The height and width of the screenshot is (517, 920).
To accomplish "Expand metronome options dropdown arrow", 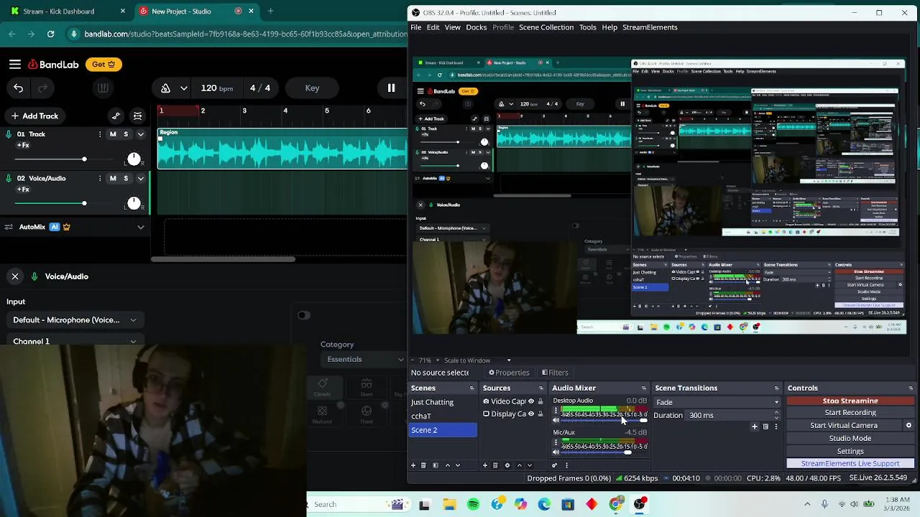I will tap(184, 88).
